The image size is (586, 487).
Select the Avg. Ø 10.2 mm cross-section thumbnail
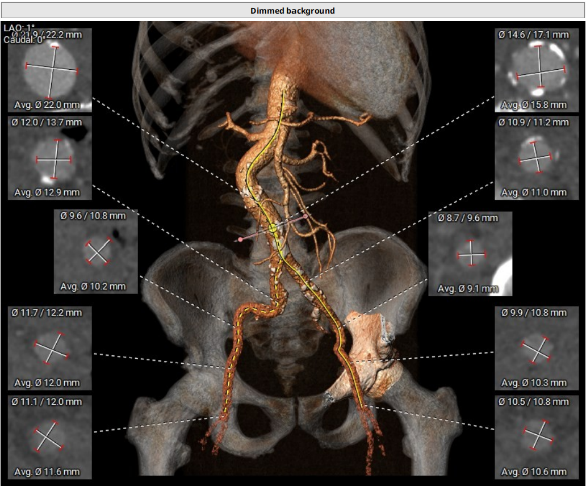96,252
